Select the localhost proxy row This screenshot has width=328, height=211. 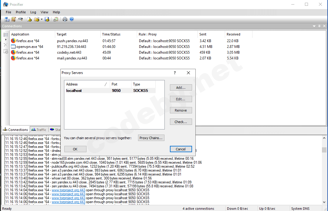point(110,90)
